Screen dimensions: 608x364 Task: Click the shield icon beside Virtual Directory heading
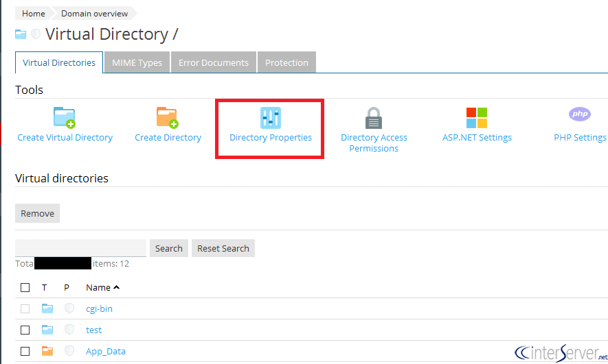[36, 34]
